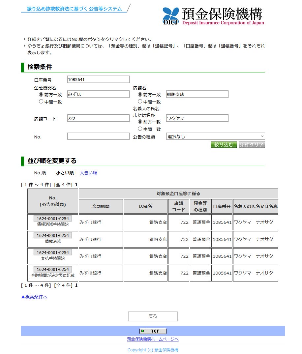The width and height of the screenshot is (302, 354).
Task: Click the TOP button with play icon
Action: pos(153,331)
